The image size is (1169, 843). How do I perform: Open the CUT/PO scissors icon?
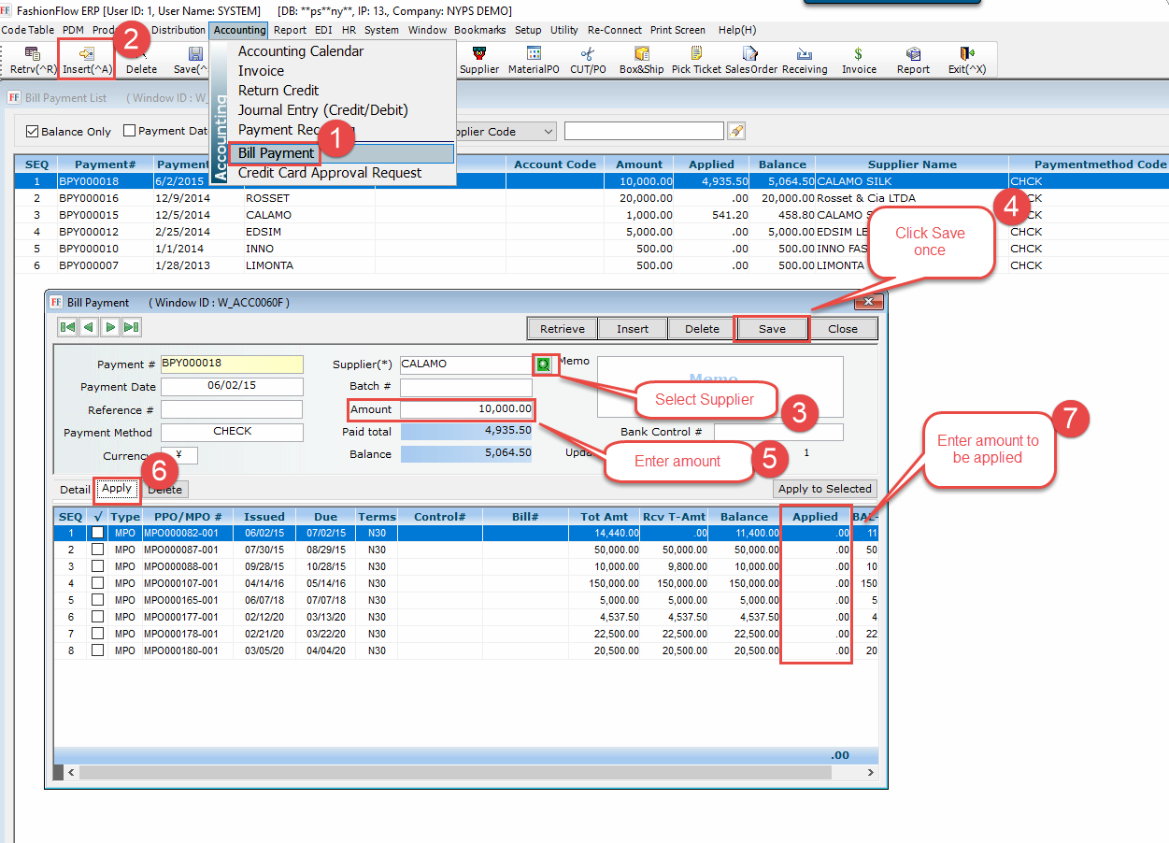click(588, 54)
